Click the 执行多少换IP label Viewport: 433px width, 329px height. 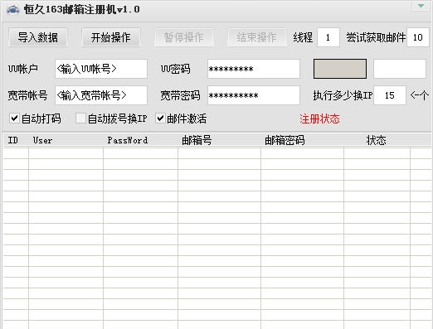pyautogui.click(x=343, y=95)
